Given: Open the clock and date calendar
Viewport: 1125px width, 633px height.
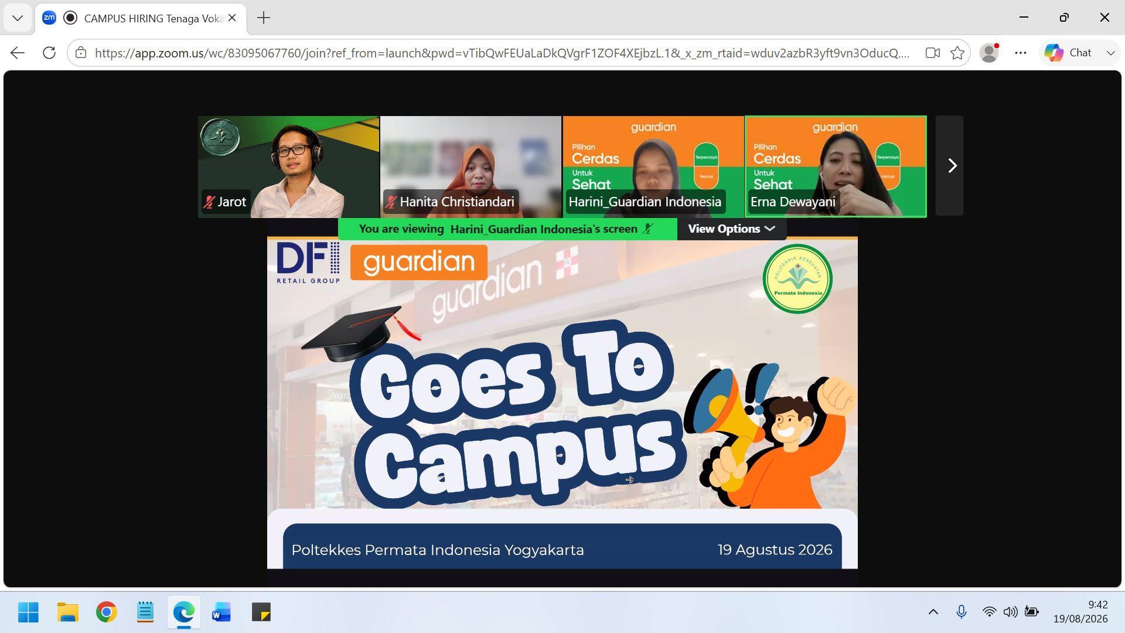Looking at the screenshot, I should click(x=1080, y=612).
